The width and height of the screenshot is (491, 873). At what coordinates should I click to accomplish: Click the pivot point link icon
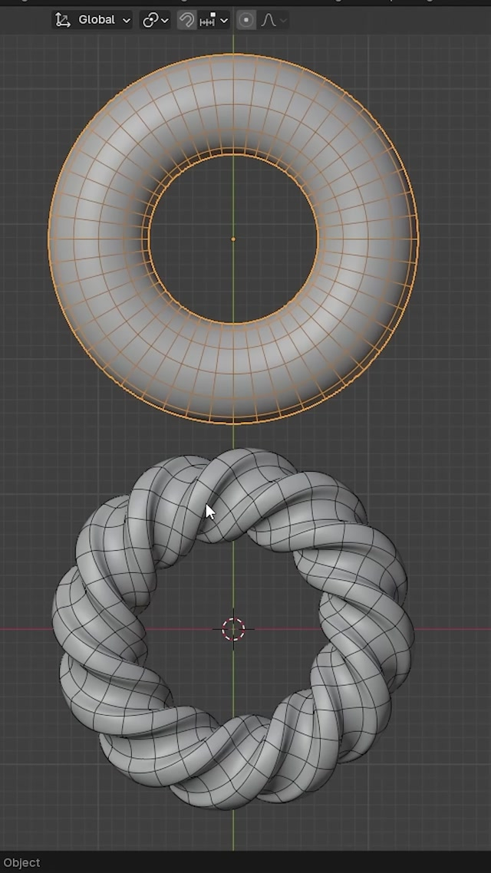152,20
